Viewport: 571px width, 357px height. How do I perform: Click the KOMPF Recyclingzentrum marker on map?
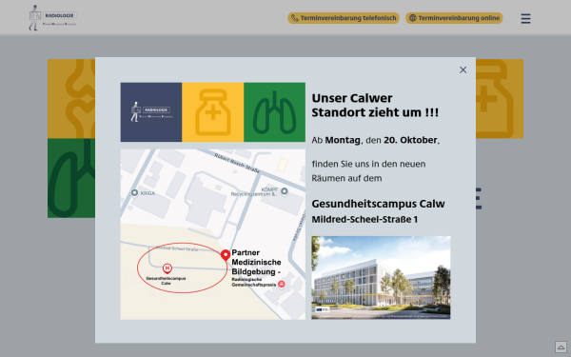(x=284, y=191)
